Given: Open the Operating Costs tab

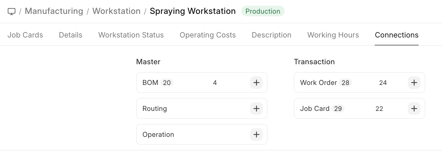Looking at the screenshot, I should [x=208, y=35].
